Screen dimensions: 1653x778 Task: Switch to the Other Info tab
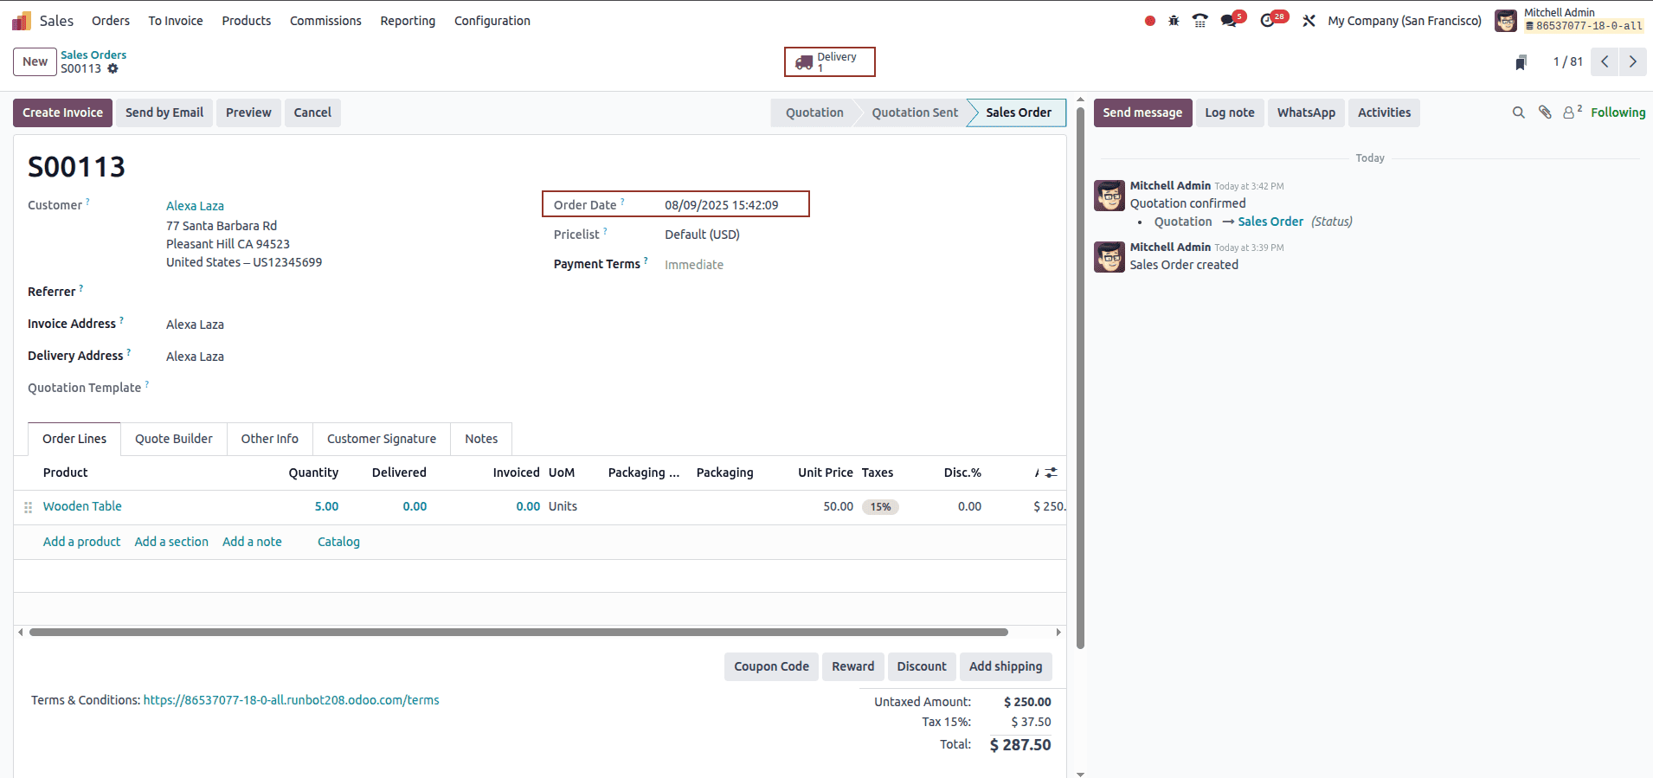click(270, 439)
